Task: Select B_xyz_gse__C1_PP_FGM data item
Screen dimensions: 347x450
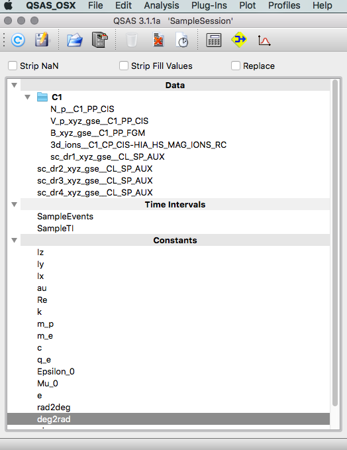Action: point(98,133)
